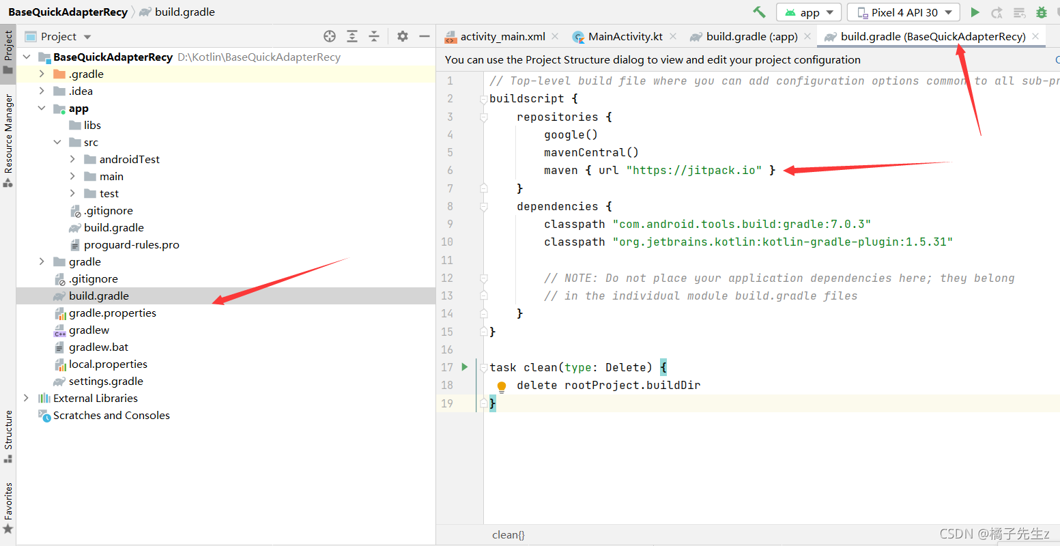The width and height of the screenshot is (1060, 546).
Task: Click BaseQuickAdapterRecy in the breadcrumb bar
Action: [68, 12]
